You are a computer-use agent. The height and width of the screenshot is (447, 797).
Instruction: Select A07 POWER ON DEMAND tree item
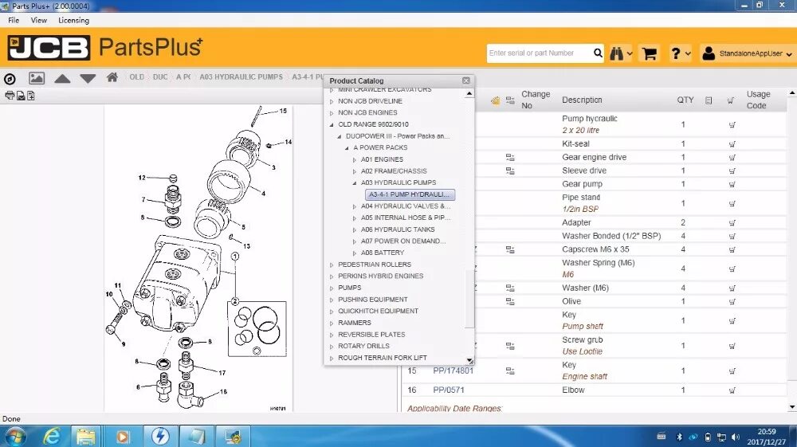click(x=403, y=241)
